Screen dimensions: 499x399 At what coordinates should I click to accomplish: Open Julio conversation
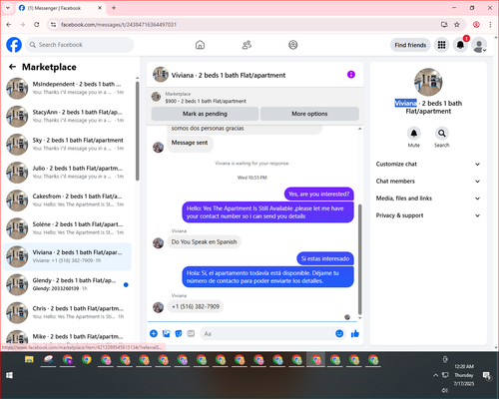pyautogui.click(x=67, y=173)
